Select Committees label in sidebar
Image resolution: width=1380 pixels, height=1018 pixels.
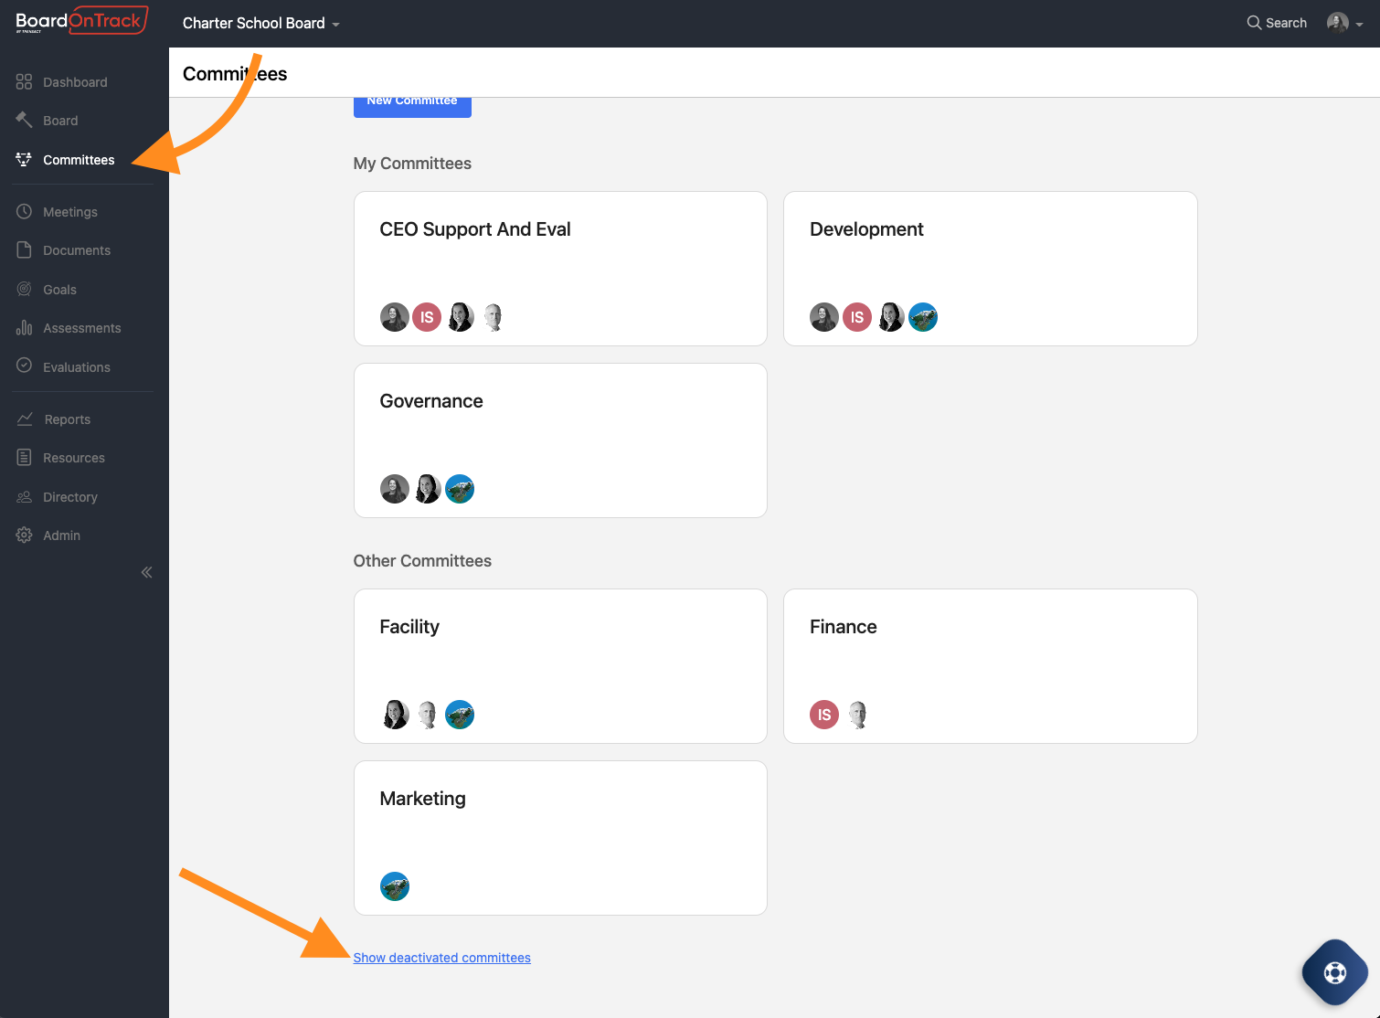[79, 160]
